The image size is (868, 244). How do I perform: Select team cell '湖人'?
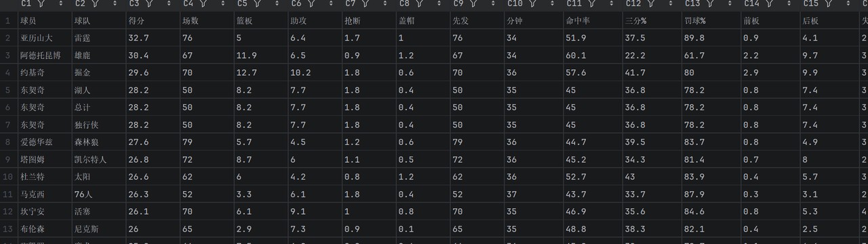click(x=99, y=90)
